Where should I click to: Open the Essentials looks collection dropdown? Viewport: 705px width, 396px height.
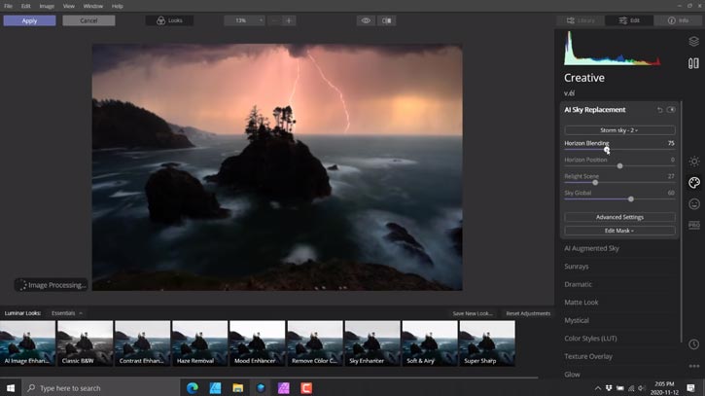tap(66, 313)
